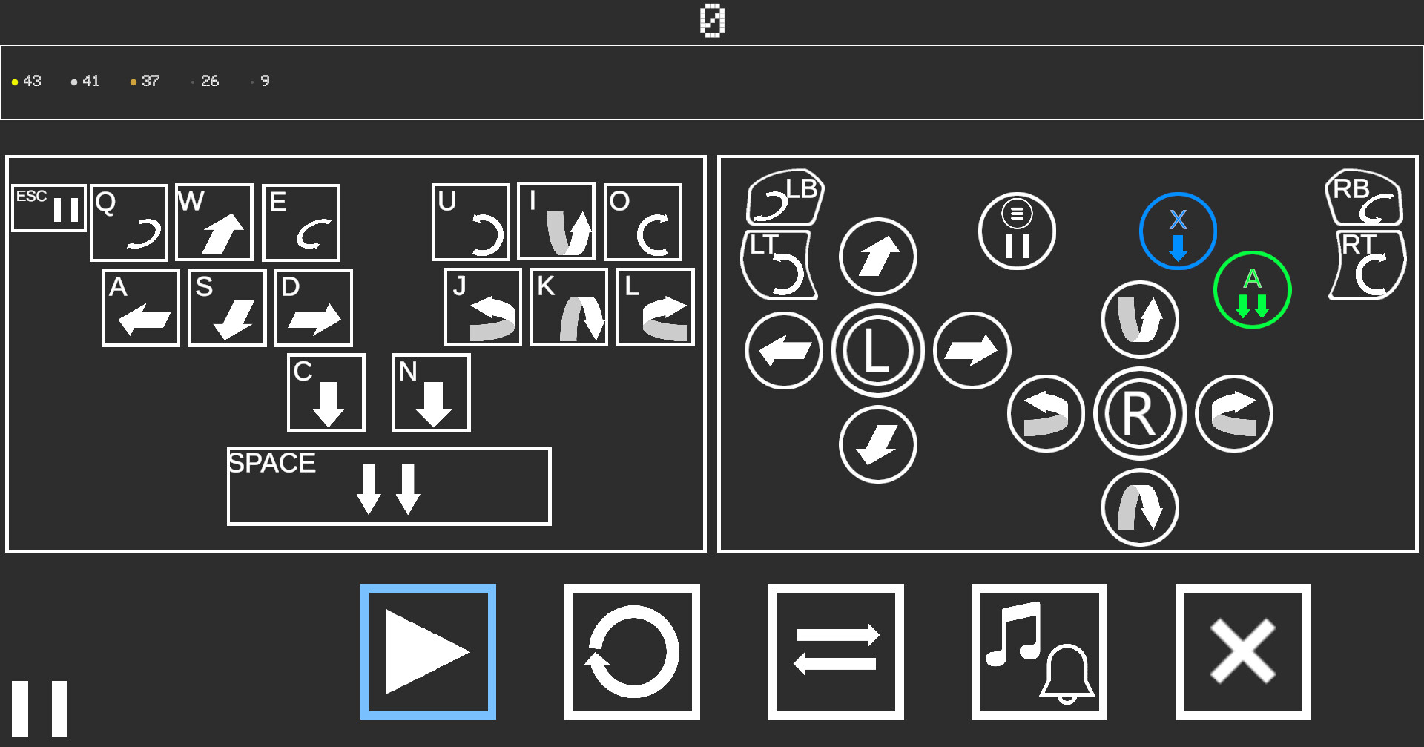Click the D key right arrow
The image size is (1424, 747).
(x=314, y=308)
